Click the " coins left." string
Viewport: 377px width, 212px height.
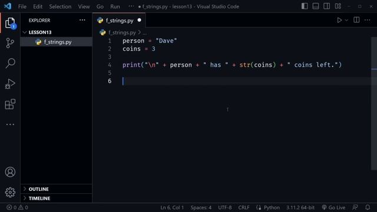pos(313,65)
